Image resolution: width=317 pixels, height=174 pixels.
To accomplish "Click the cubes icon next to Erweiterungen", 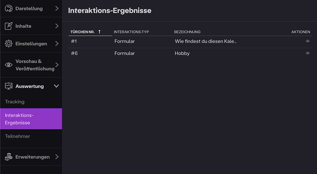I will pyautogui.click(x=9, y=157).
